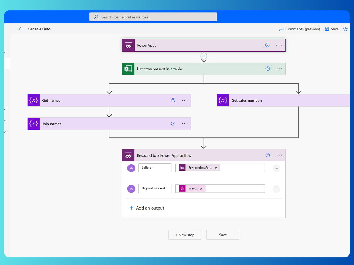Click the search magnifier icon
The width and height of the screenshot is (354, 265).
point(96,17)
